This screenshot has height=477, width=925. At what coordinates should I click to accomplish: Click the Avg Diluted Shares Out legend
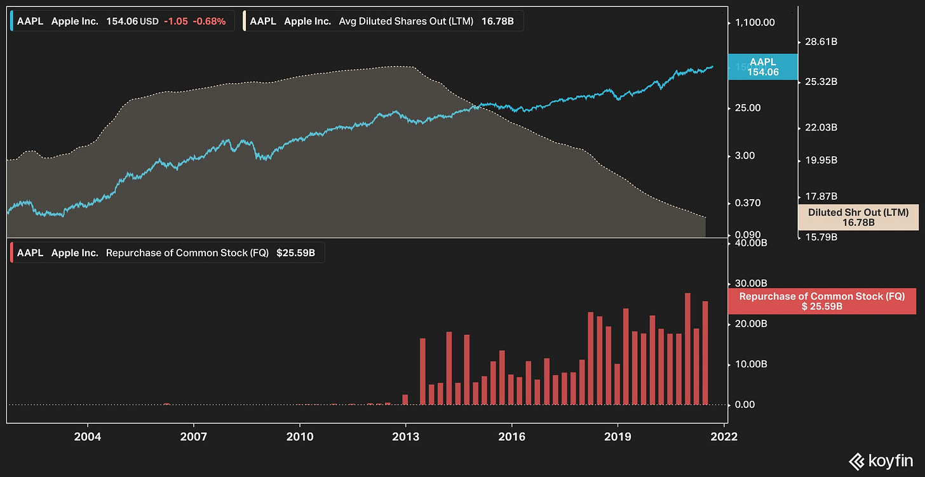(383, 21)
